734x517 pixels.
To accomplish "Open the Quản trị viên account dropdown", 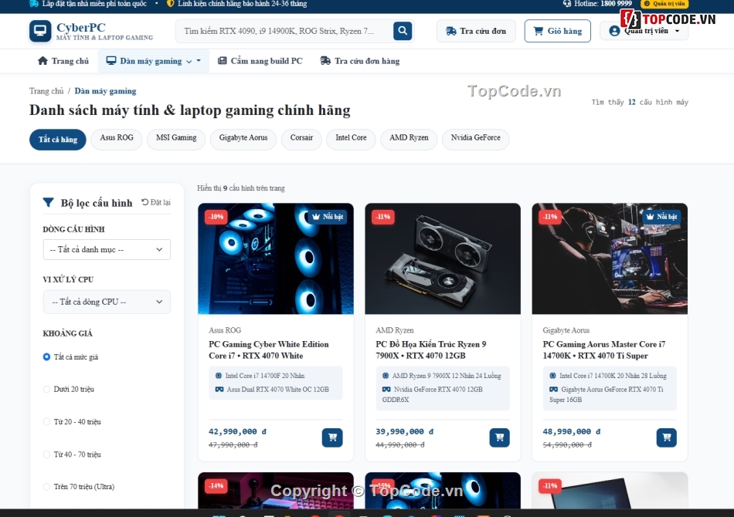I will tap(644, 31).
